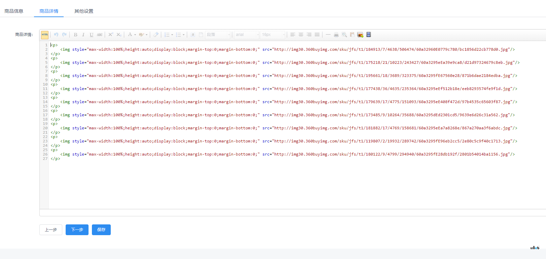The image size is (546, 259).
Task: Click the image URL ending 9639e6d26c31a562.jpg
Action: click(392, 115)
